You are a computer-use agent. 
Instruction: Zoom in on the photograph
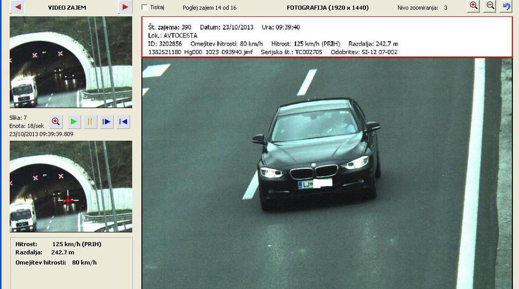[474, 6]
